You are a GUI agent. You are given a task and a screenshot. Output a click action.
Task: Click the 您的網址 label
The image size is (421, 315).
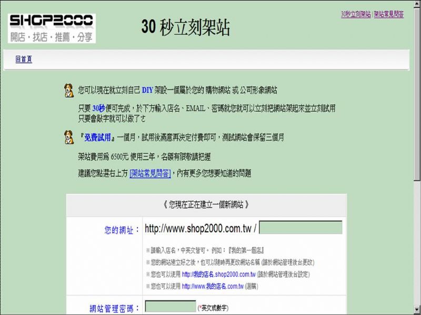122,230
